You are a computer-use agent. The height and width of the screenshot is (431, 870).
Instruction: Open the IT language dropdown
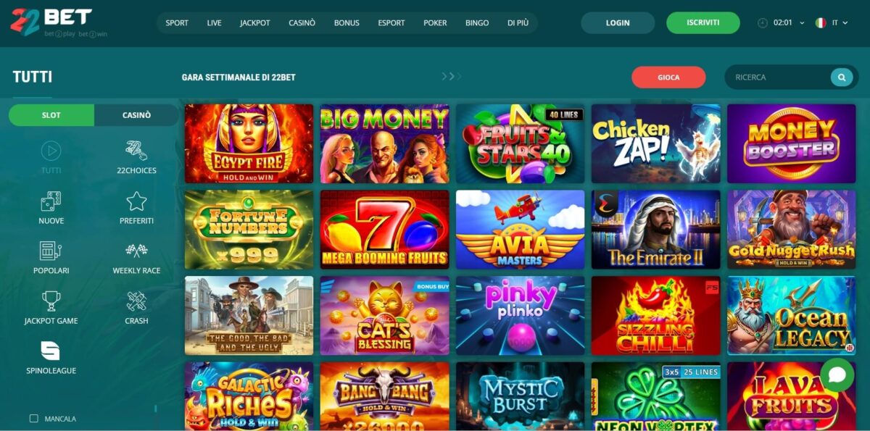(832, 22)
